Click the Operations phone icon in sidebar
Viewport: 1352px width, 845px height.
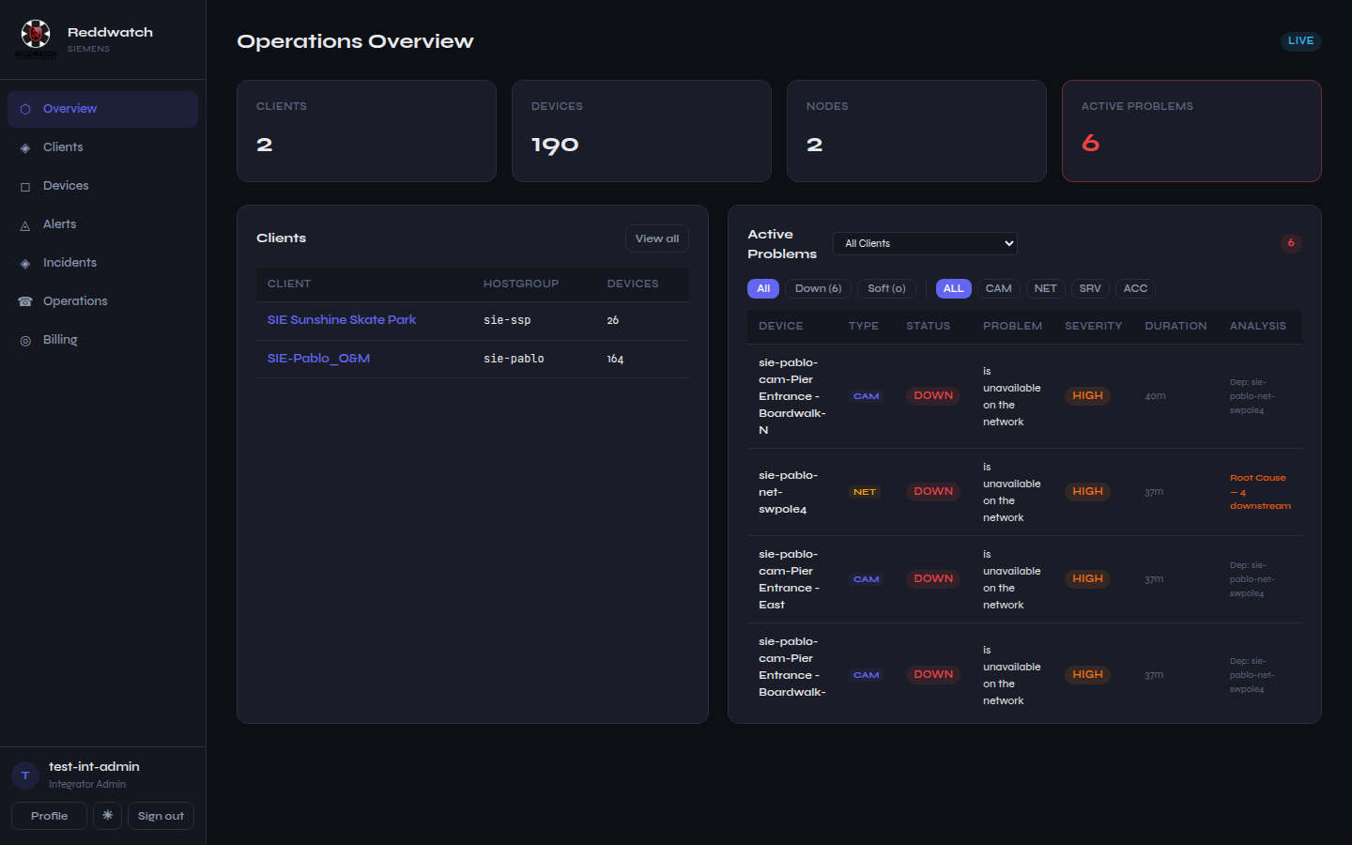tap(25, 301)
